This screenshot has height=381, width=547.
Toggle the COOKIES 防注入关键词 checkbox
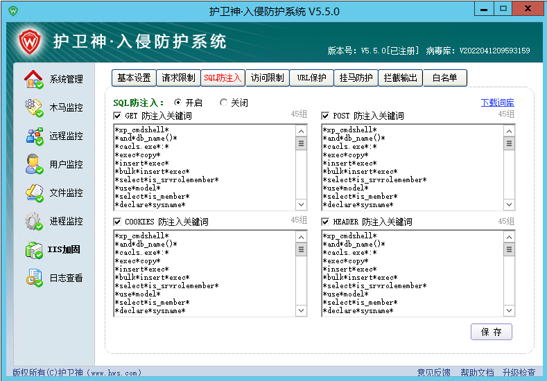tap(117, 222)
